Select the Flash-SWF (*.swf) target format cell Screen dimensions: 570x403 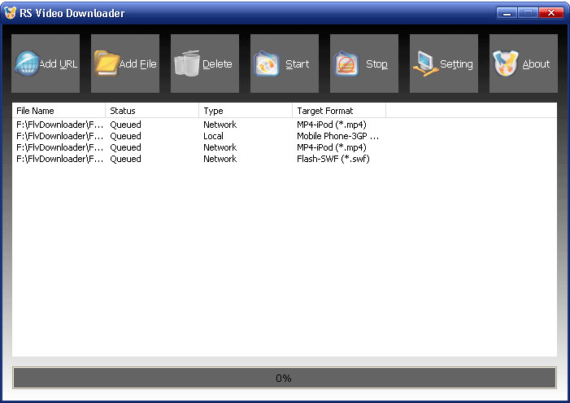pyautogui.click(x=333, y=159)
